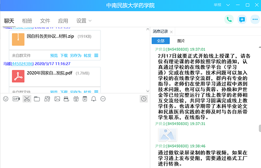Close the 消息记录 tab
The width and height of the screenshot is (261, 168).
[x=171, y=32]
